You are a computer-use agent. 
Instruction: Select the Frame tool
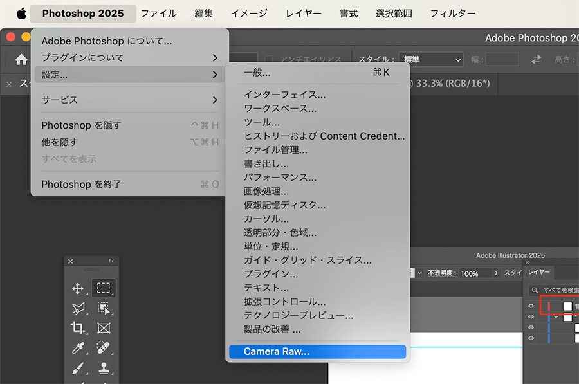[104, 328]
